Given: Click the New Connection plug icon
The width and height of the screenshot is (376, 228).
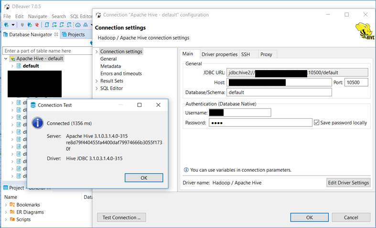Looking at the screenshot, I should pyautogui.click(x=7, y=25).
